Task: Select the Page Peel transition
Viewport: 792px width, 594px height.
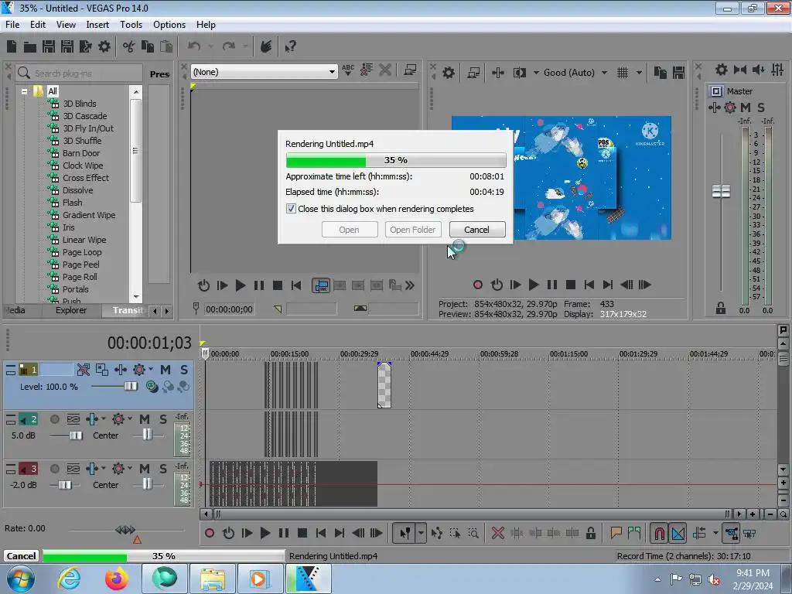Action: (80, 265)
